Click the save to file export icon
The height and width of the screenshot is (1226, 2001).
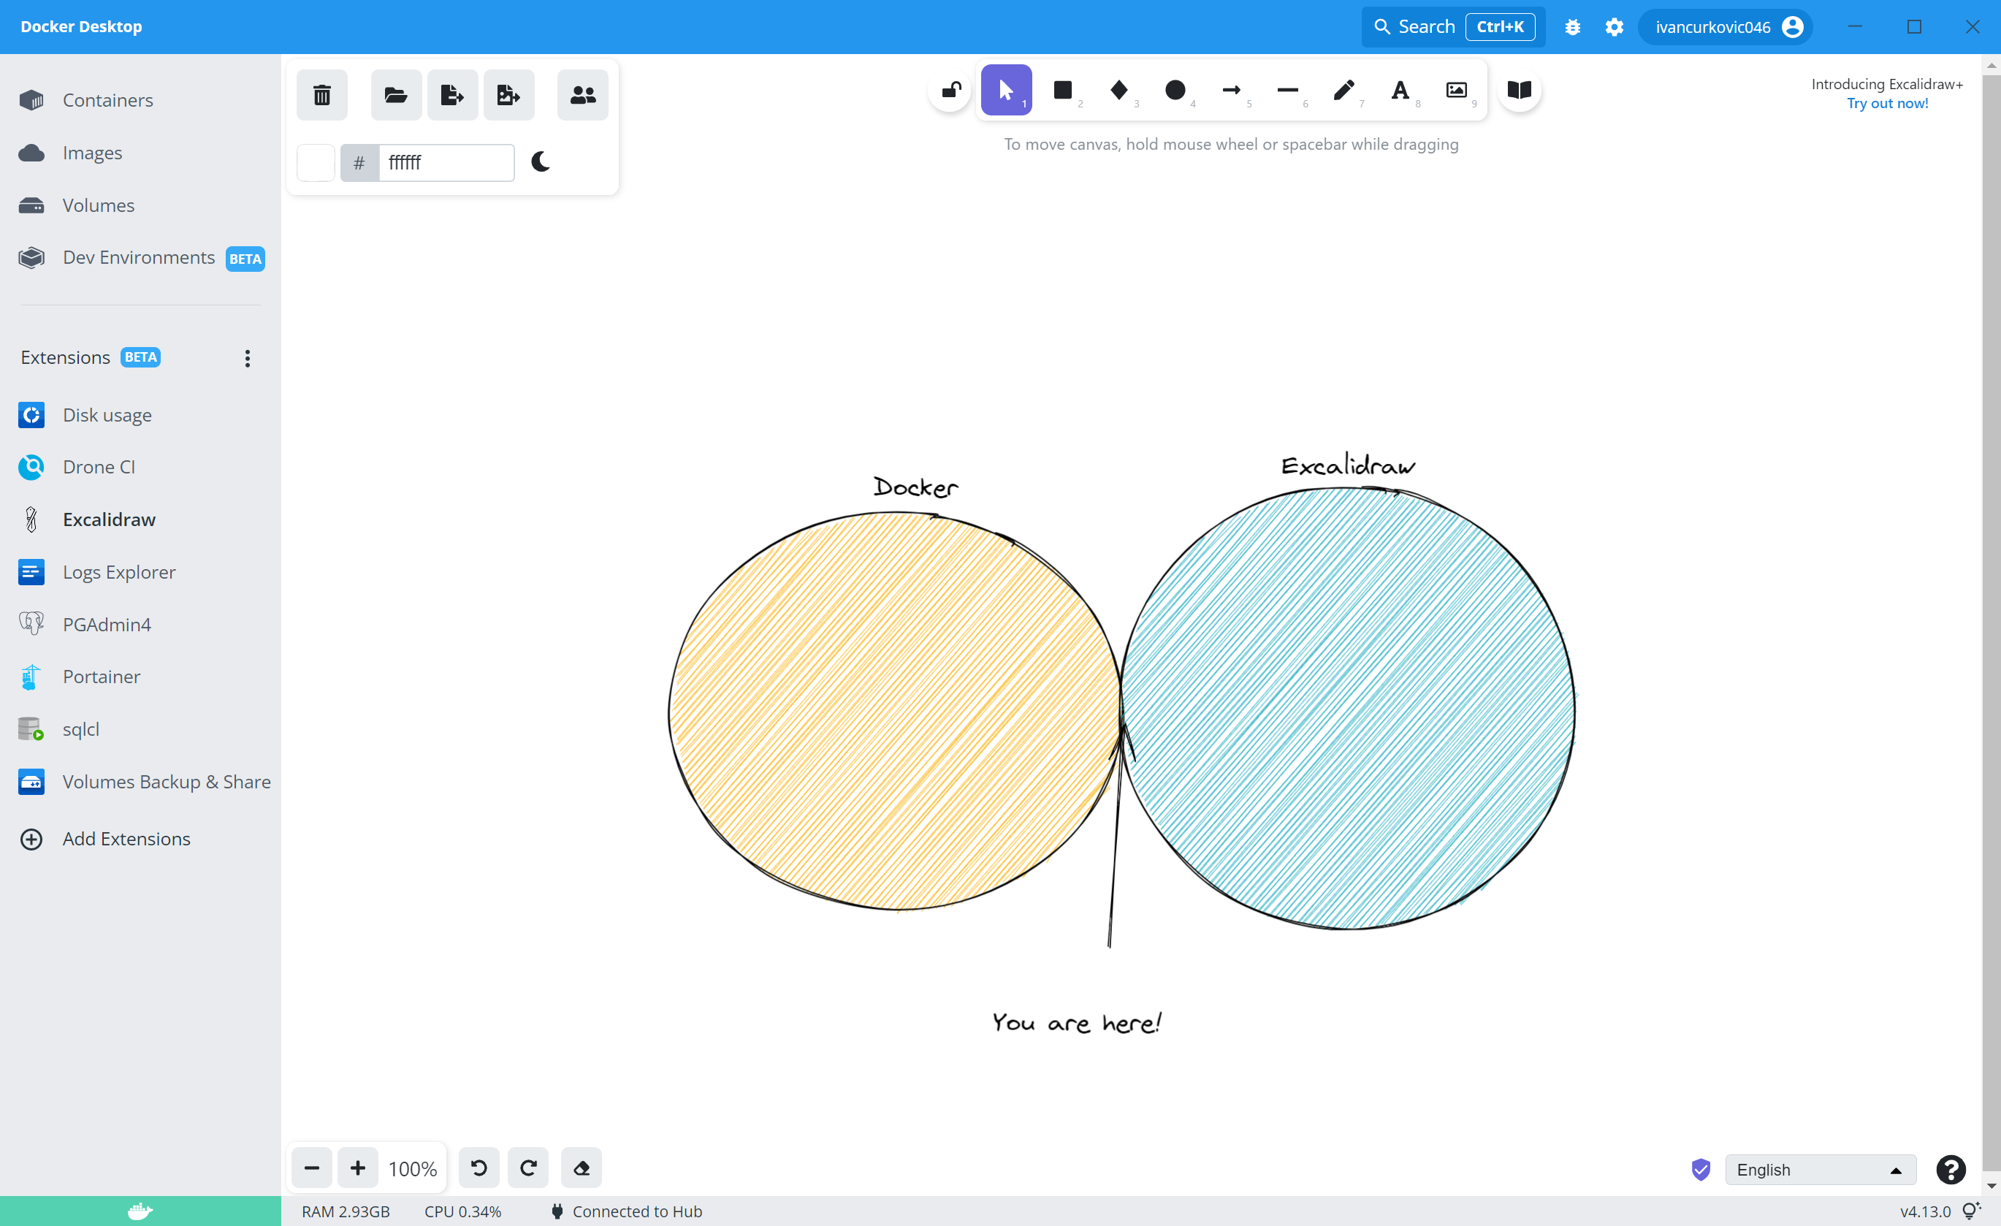(x=452, y=95)
